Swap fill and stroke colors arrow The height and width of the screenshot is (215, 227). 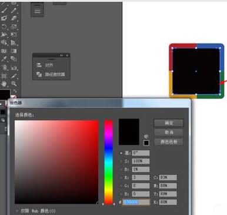pos(15,91)
